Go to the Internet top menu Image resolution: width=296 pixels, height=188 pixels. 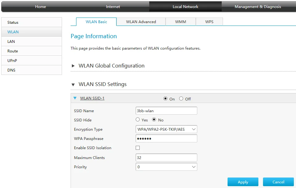click(113, 6)
